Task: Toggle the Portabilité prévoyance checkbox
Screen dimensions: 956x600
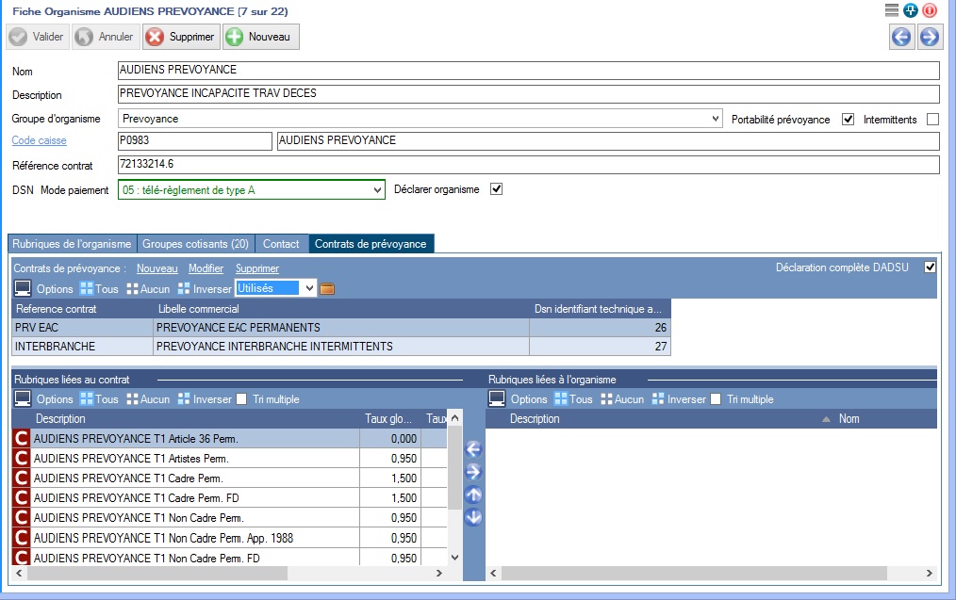Action: pyautogui.click(x=848, y=120)
